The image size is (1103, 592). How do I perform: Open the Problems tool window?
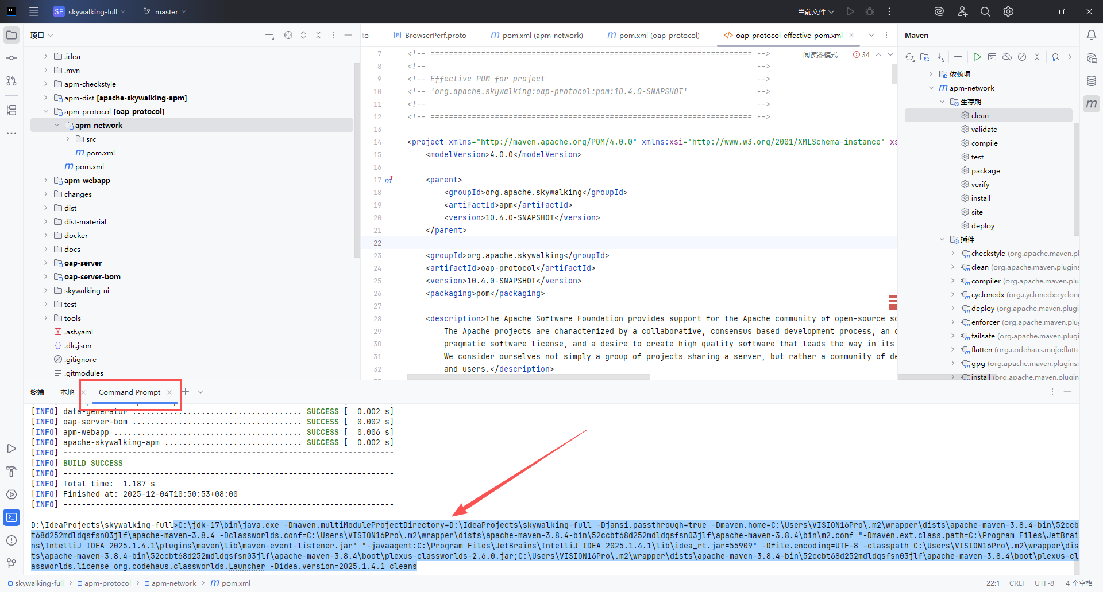pos(11,540)
